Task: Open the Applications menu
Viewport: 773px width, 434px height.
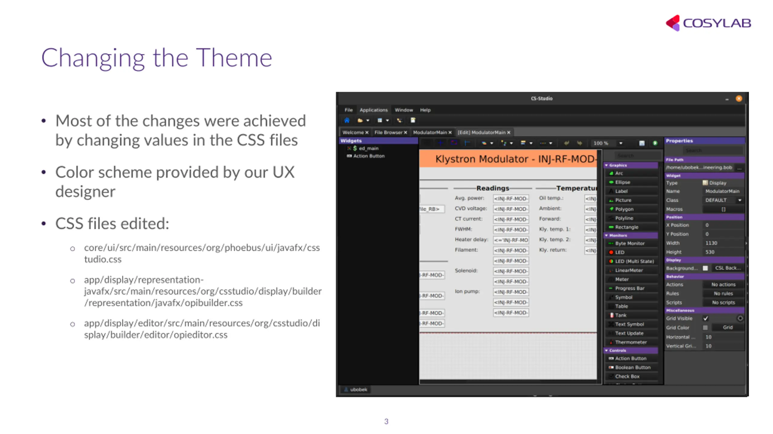Action: [x=374, y=110]
